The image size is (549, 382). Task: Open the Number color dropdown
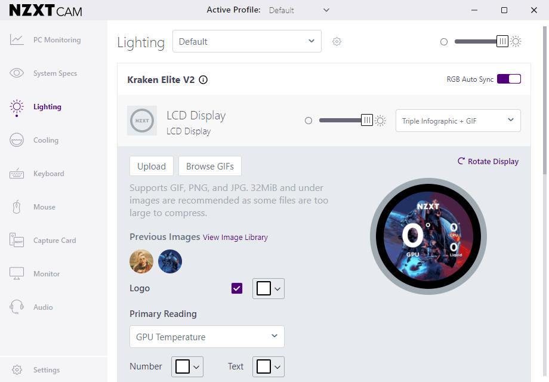coord(187,366)
